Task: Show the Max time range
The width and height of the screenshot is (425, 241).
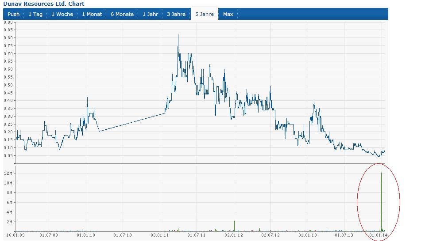Action: pyautogui.click(x=228, y=14)
